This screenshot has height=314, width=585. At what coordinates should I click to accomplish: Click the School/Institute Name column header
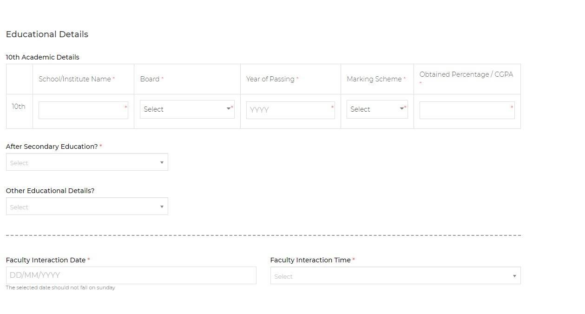75,79
